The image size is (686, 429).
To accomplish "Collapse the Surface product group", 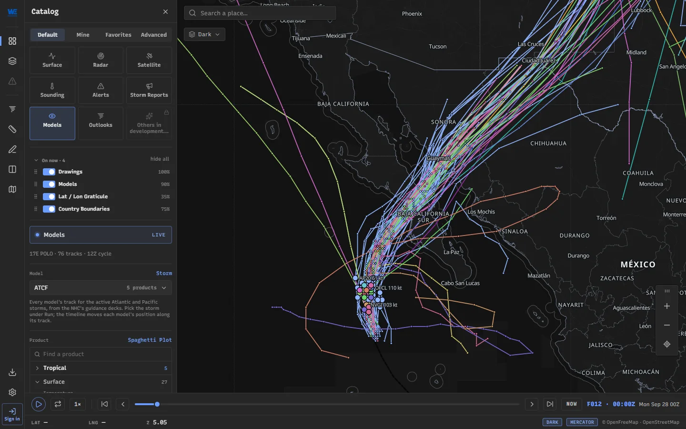I will (101, 382).
